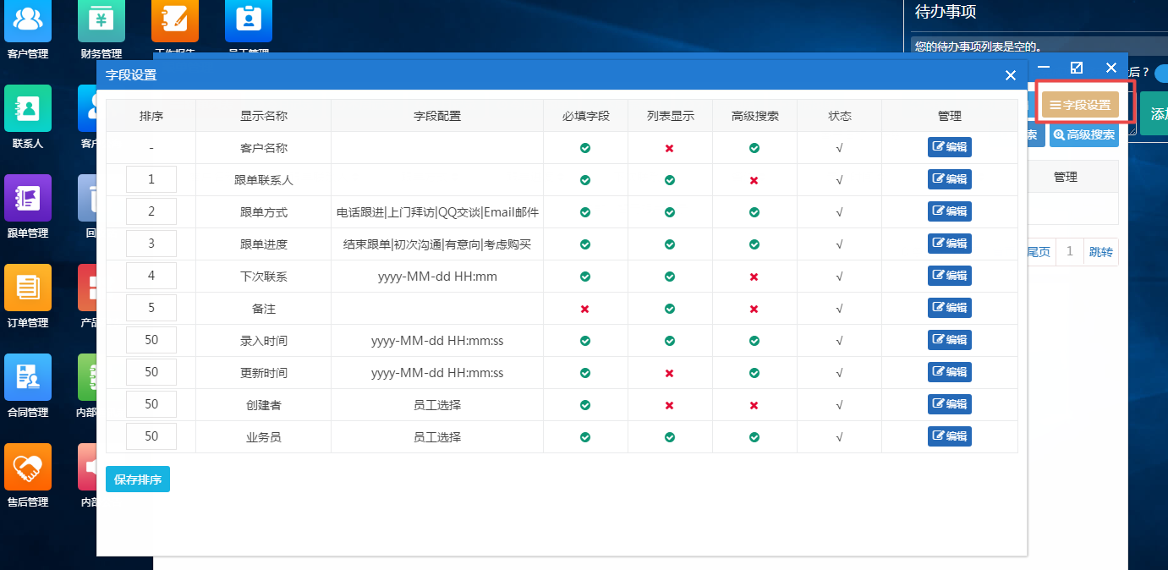Toggle 列表显示 cross in 更新时间 row
Viewport: 1168px width, 570px height.
point(670,373)
